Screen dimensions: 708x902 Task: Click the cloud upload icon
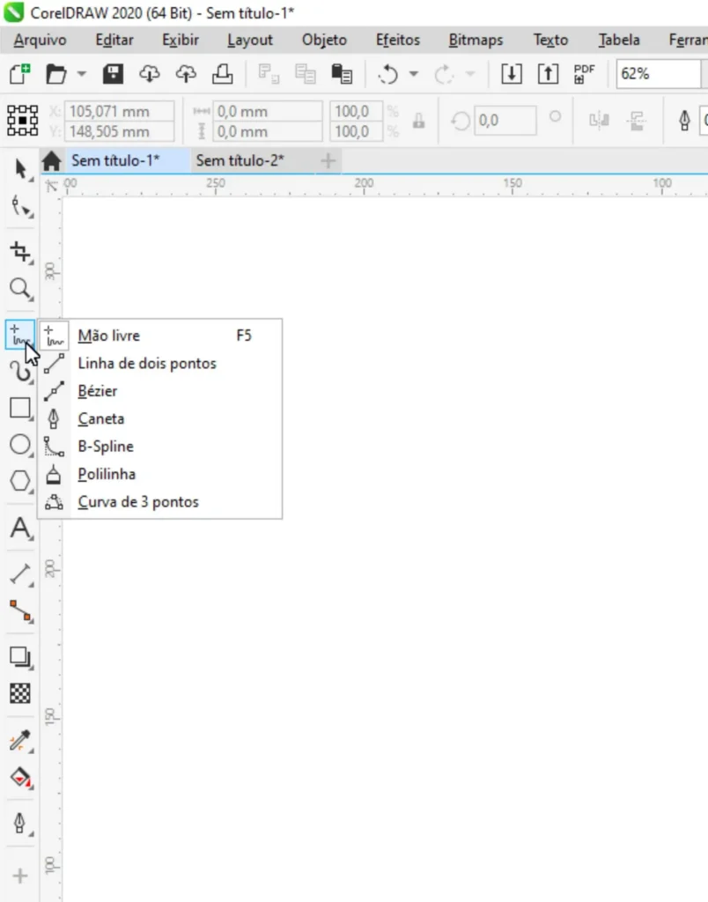(x=186, y=74)
